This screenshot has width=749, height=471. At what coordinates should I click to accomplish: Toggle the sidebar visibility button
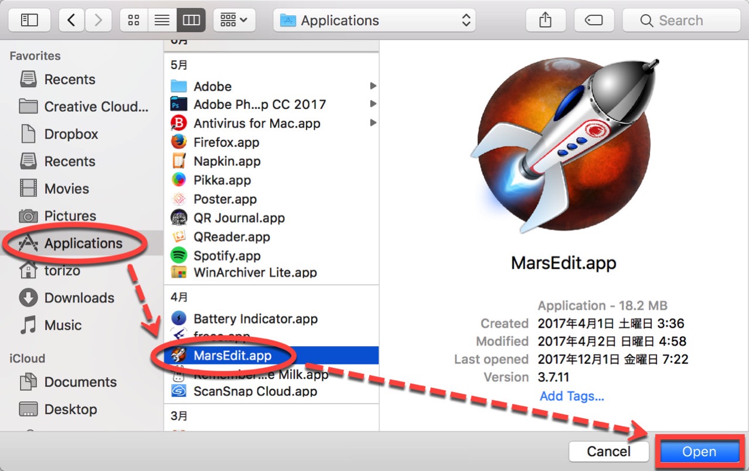click(29, 21)
